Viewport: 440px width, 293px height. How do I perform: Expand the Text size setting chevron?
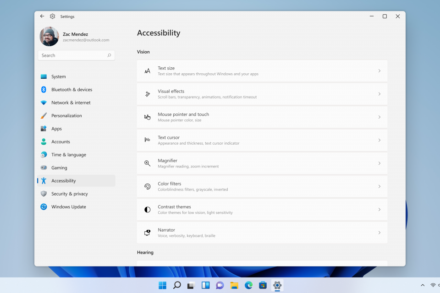tap(379, 71)
